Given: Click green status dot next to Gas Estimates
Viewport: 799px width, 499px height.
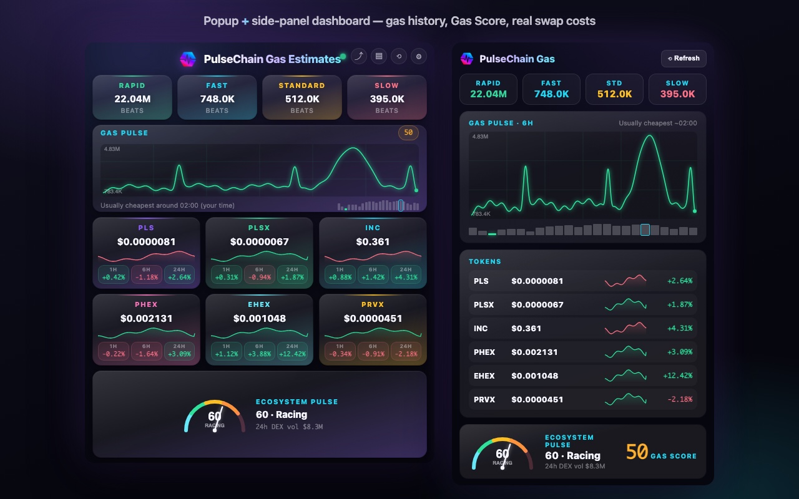Looking at the screenshot, I should pyautogui.click(x=343, y=57).
